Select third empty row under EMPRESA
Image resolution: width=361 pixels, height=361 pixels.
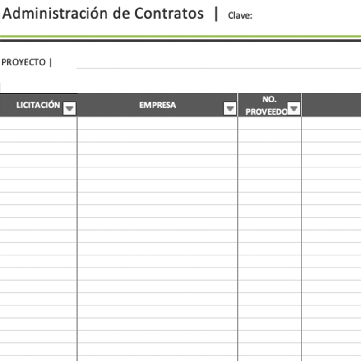(x=157, y=148)
